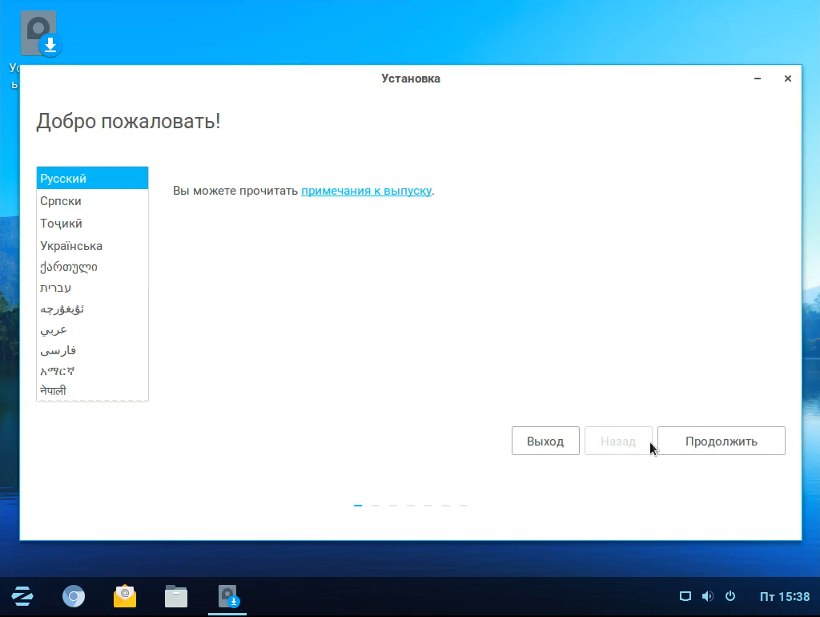Screen dimensions: 820x617
Task: Open the volume control tray icon
Action: point(707,596)
